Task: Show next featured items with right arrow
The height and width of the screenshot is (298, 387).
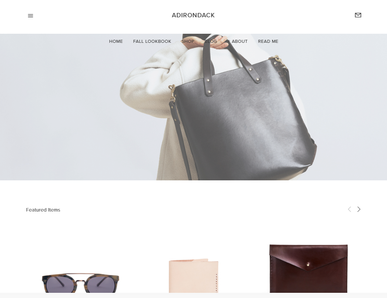Action: (359, 209)
